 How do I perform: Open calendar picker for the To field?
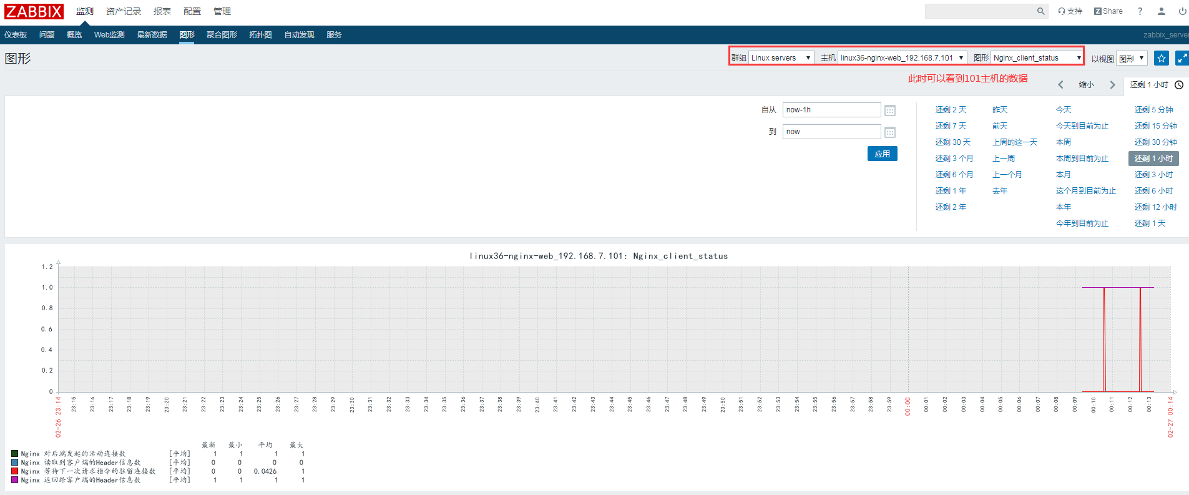click(890, 132)
